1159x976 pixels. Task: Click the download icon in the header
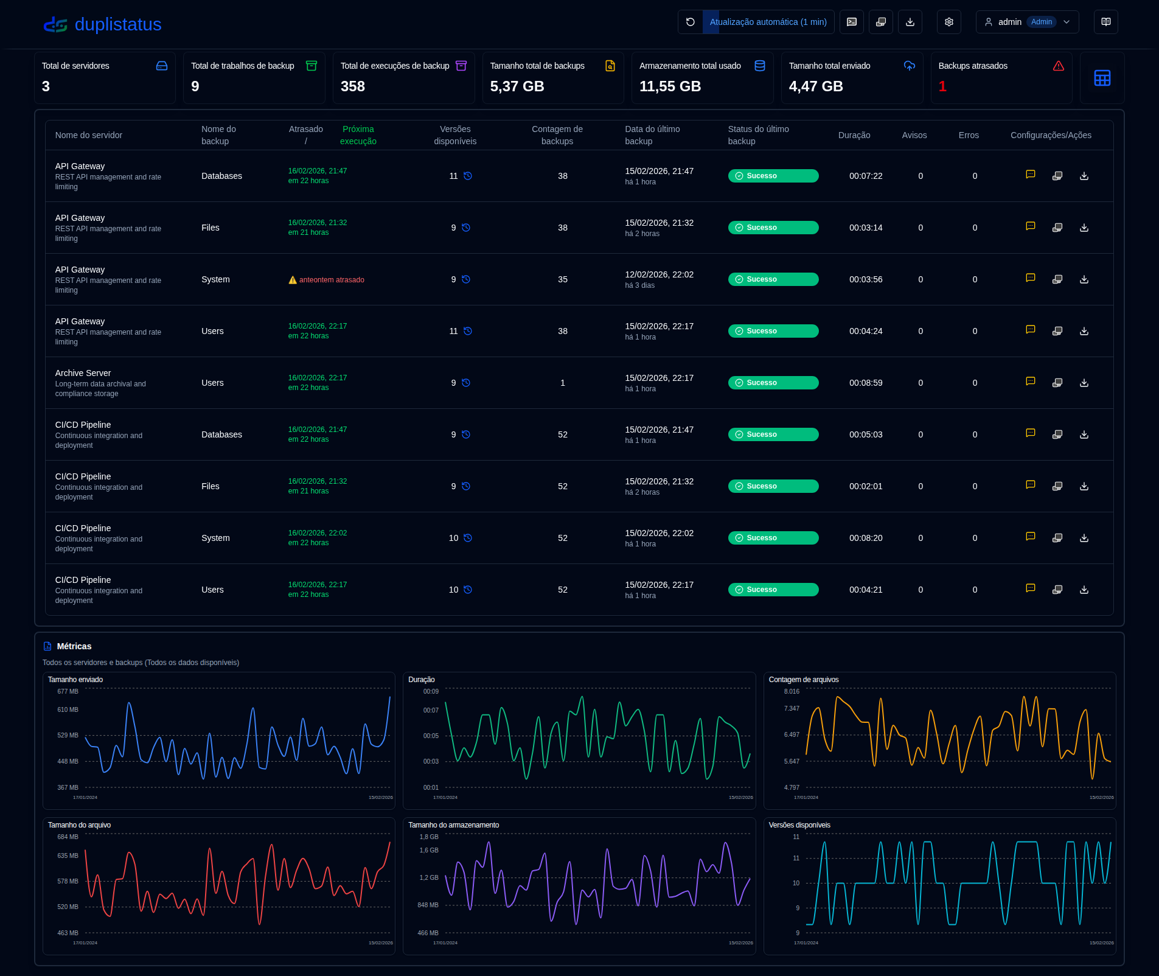point(910,22)
